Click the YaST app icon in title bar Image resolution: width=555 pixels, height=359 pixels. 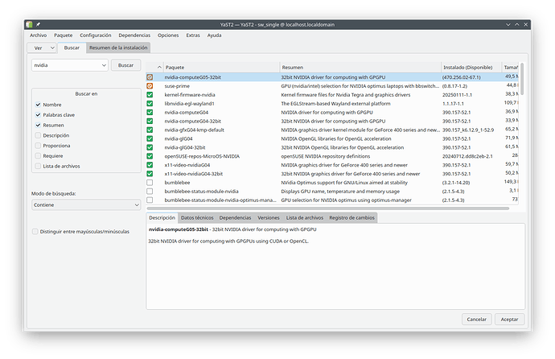[28, 24]
